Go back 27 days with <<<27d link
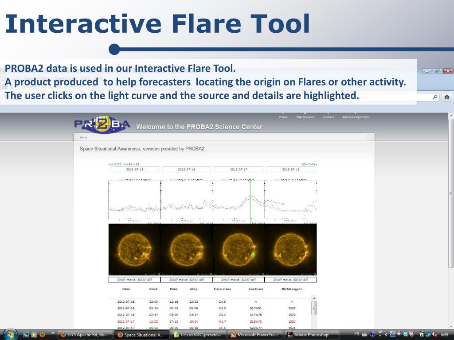 point(115,164)
